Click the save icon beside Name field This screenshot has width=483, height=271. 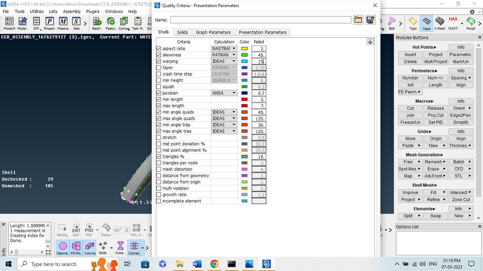click(x=370, y=20)
